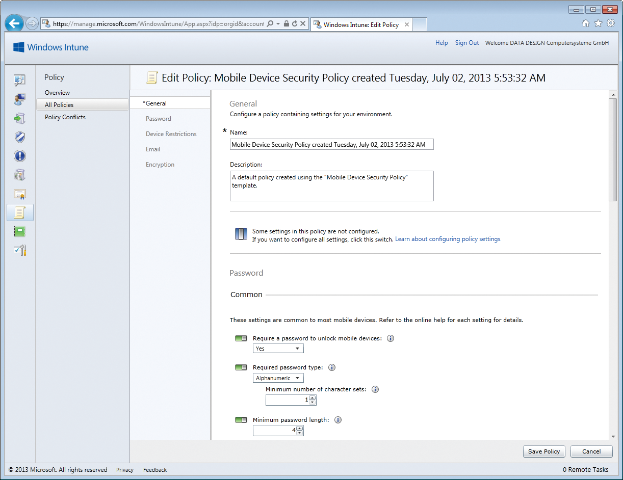This screenshot has height=480, width=623.
Task: Open the Groups workspace icon
Action: (20, 99)
